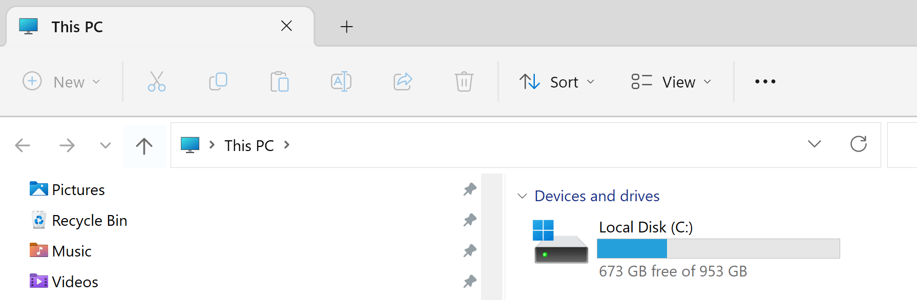Click chevron before This PC in breadcrumb

pos(212,145)
